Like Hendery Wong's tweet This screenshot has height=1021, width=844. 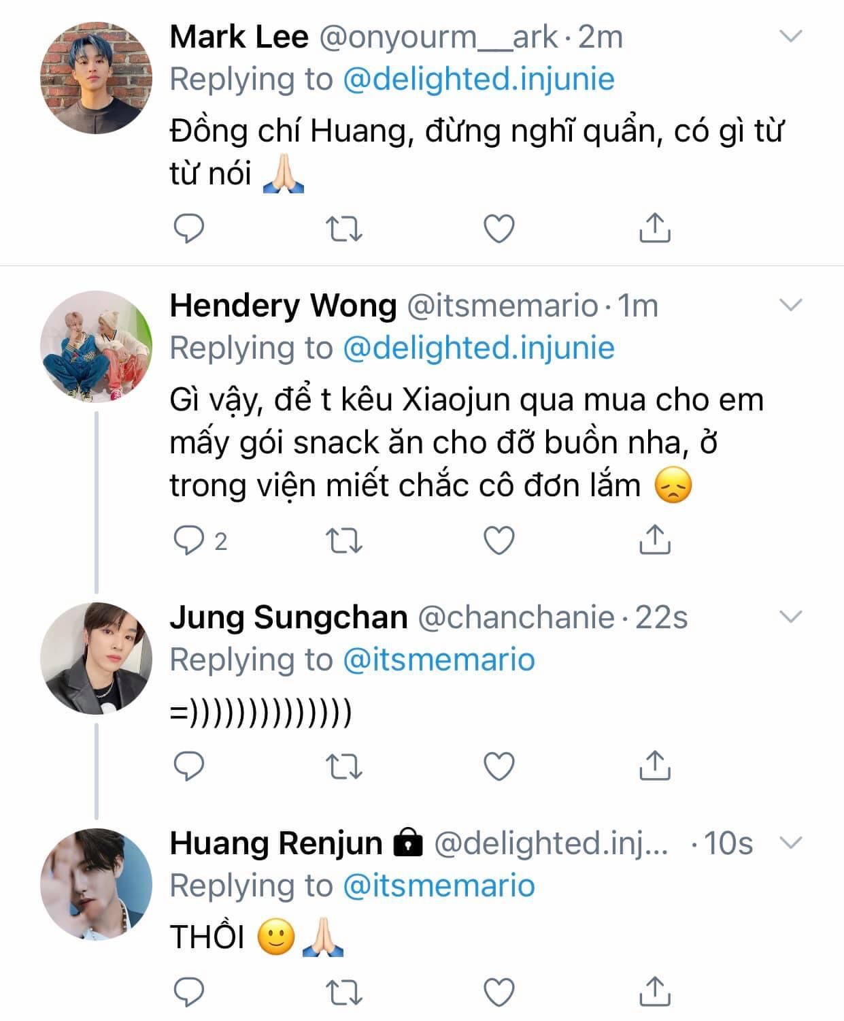coord(499,541)
